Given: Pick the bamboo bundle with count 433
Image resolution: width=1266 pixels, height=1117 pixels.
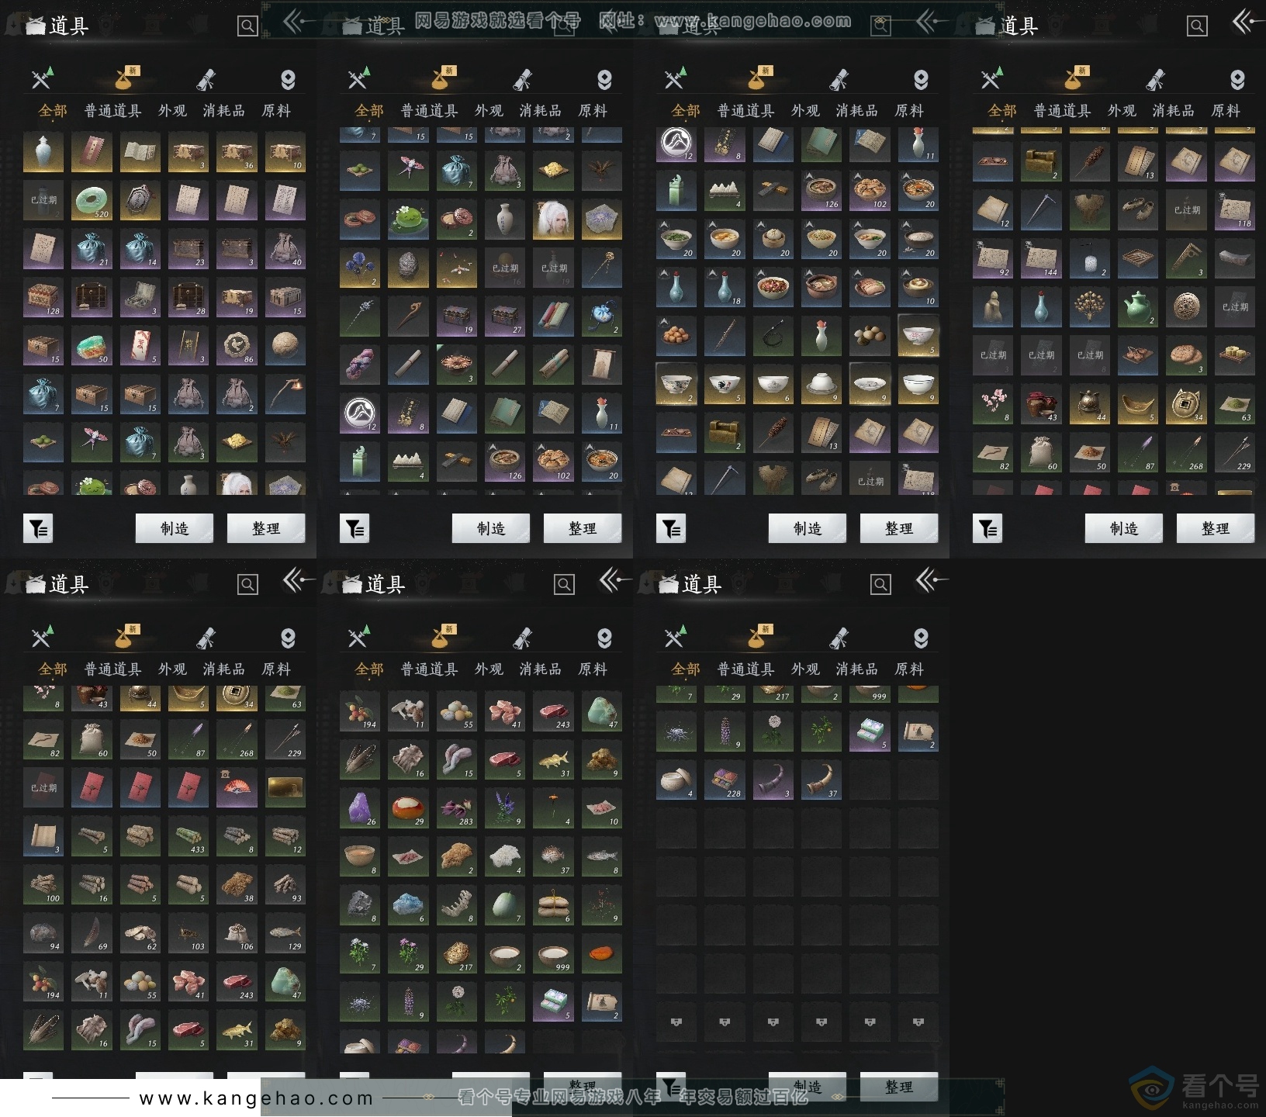Looking at the screenshot, I should pyautogui.click(x=189, y=835).
